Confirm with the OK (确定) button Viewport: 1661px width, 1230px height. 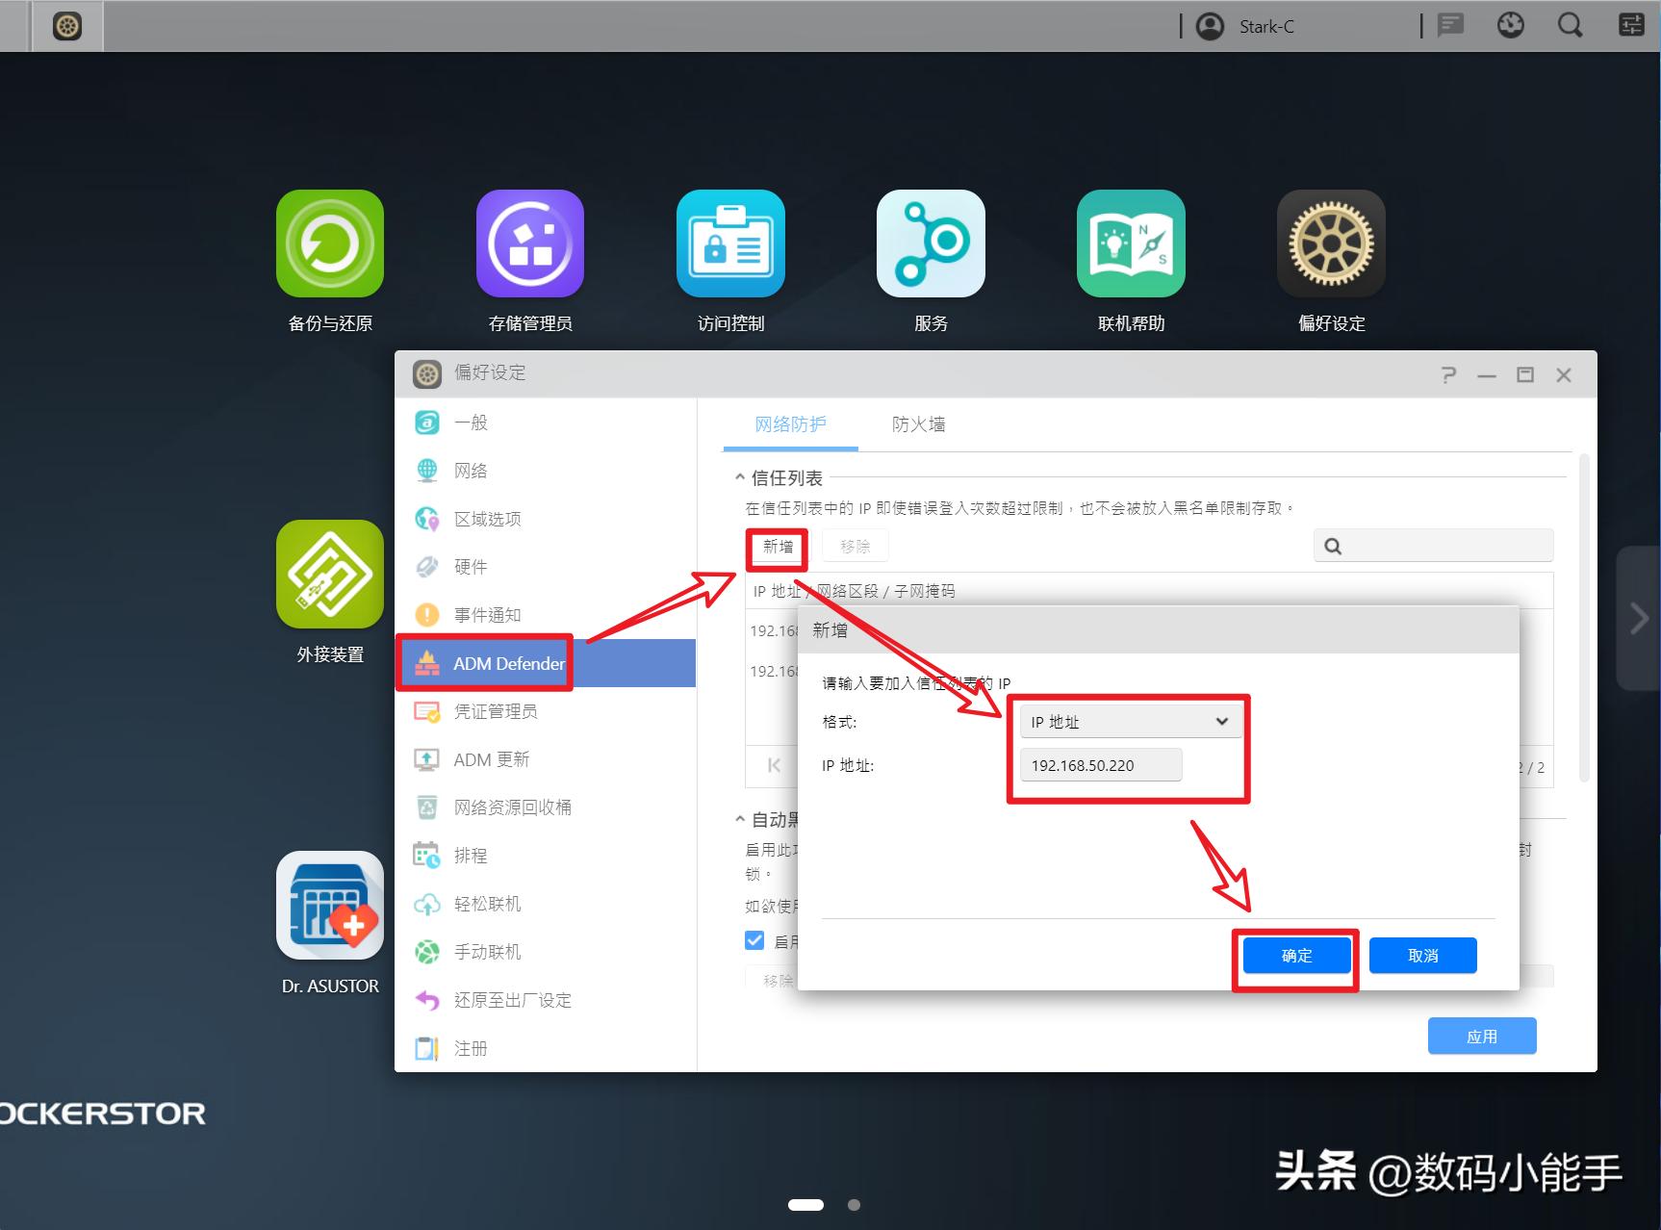click(x=1296, y=956)
